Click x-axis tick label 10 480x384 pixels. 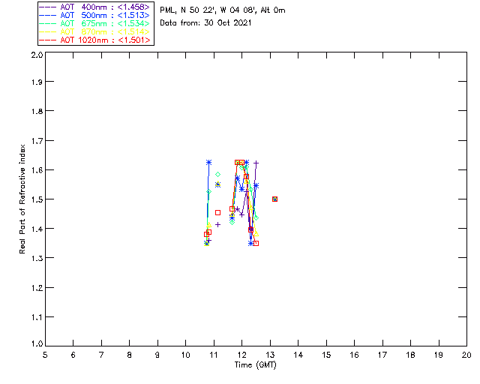pyautogui.click(x=185, y=355)
